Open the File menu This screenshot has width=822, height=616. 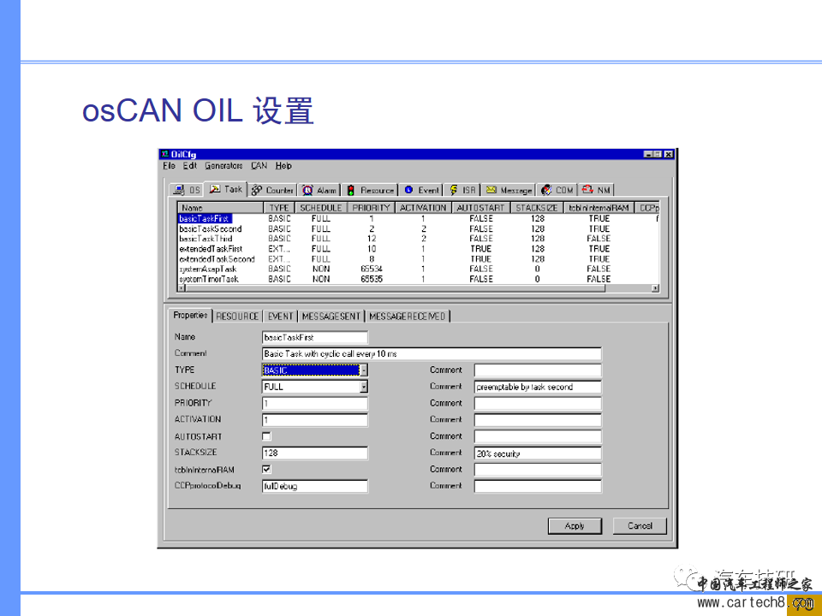coord(169,165)
